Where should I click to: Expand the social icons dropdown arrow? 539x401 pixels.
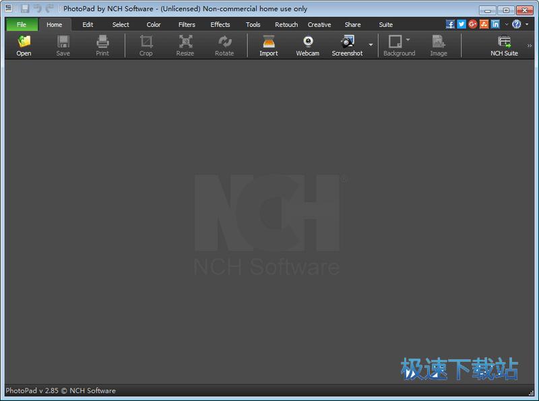click(x=506, y=25)
